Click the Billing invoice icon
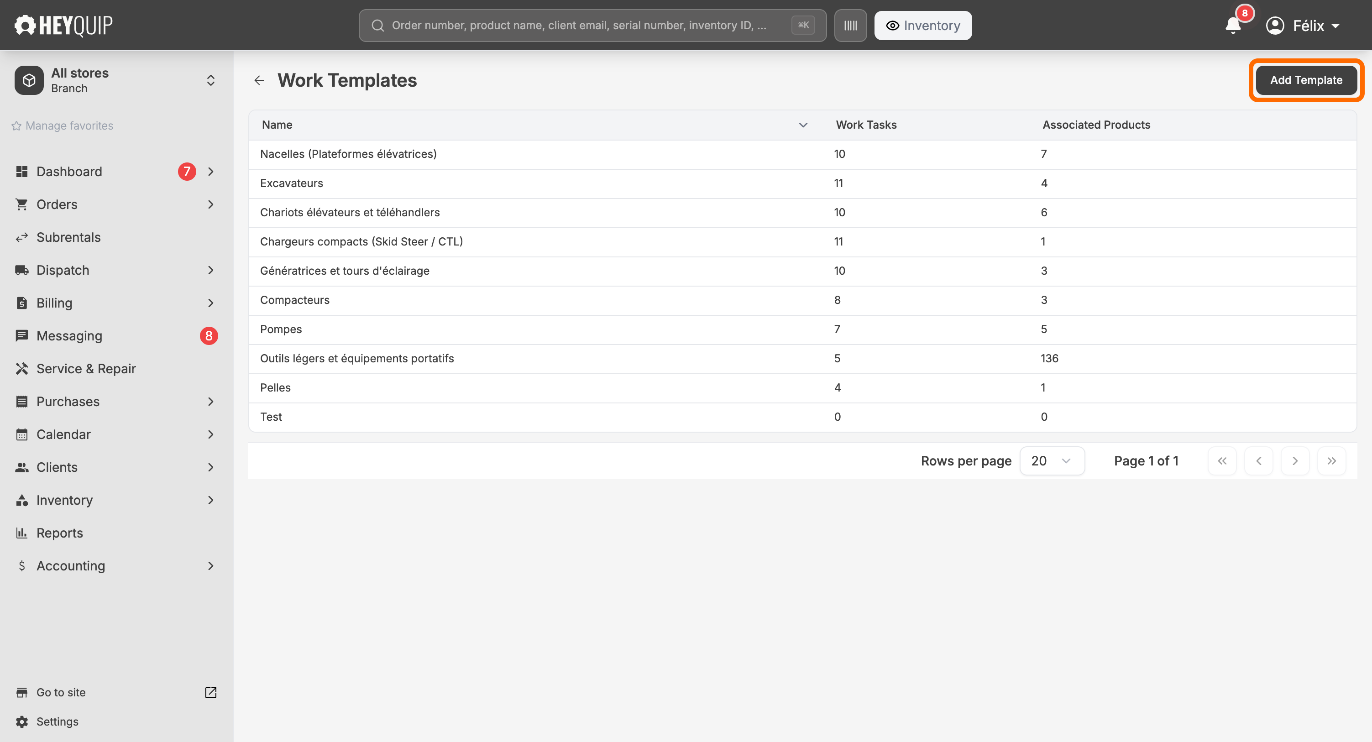 [22, 303]
